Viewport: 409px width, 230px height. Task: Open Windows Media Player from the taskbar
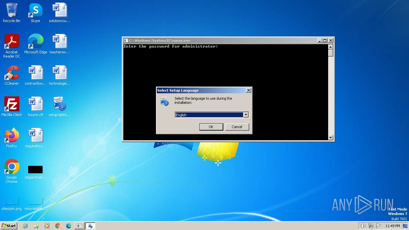pyautogui.click(x=47, y=226)
